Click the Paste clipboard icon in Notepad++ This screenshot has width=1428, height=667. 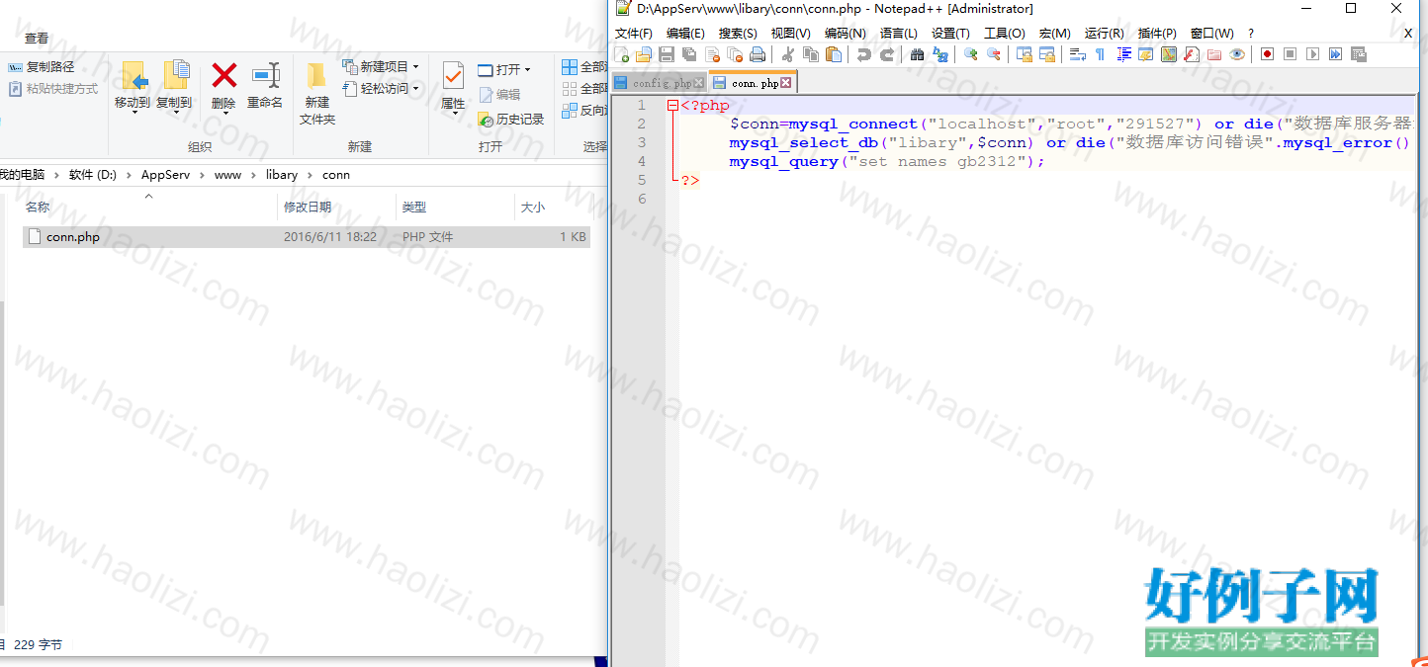[834, 54]
